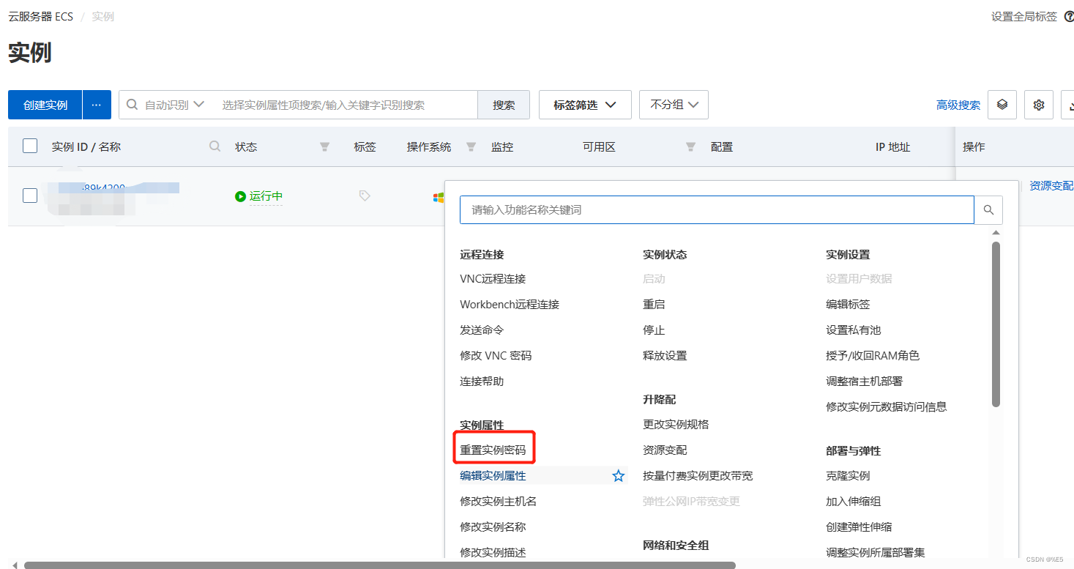The image size is (1074, 569).
Task: Filter by 状态 column funnel icon
Action: coord(324,146)
